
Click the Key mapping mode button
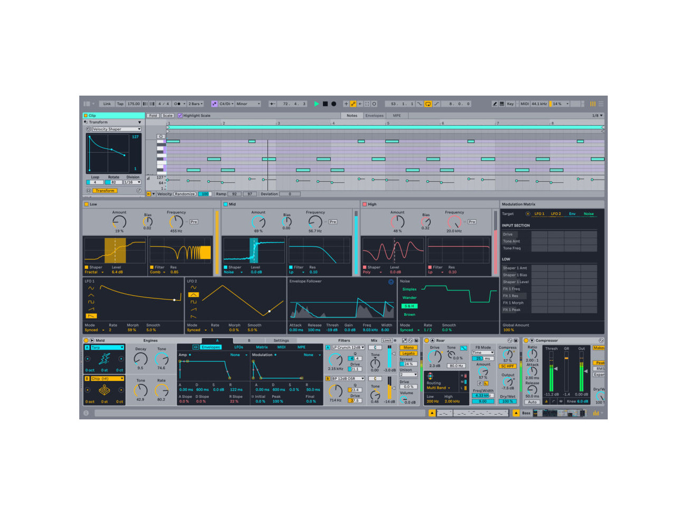511,104
